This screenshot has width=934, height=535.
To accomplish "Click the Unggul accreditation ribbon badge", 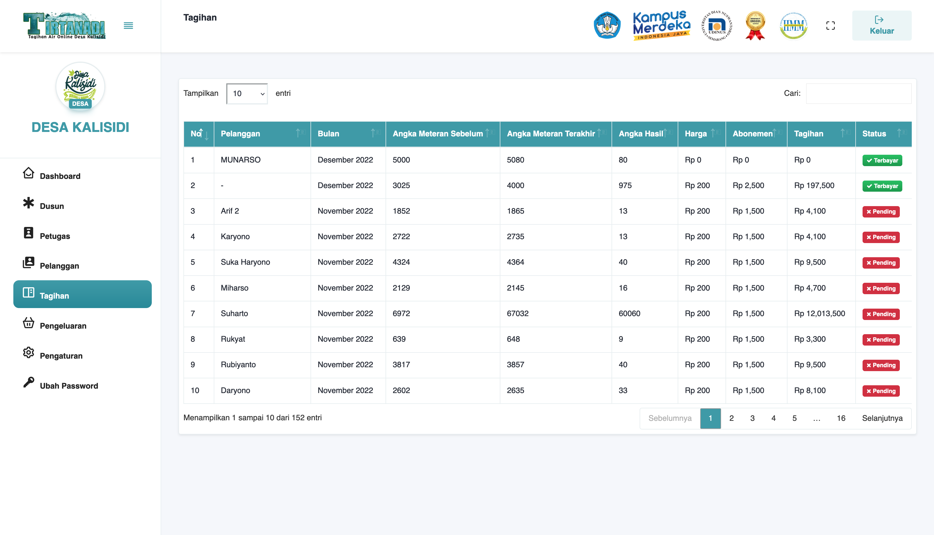I will [755, 25].
